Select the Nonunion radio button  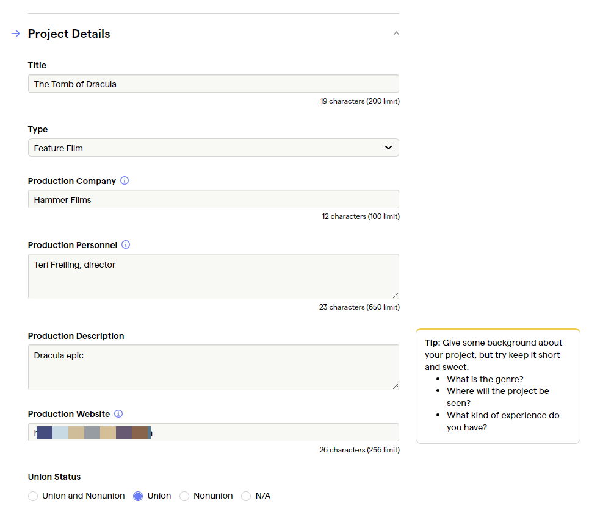[184, 496]
